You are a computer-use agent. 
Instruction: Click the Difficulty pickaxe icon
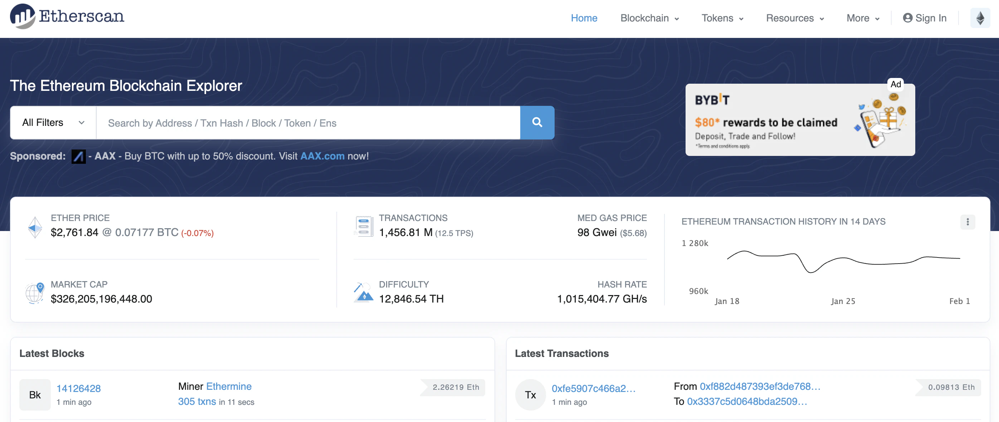point(364,293)
